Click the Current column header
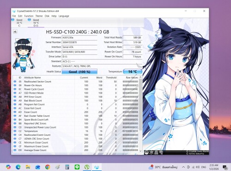 pos(82,77)
